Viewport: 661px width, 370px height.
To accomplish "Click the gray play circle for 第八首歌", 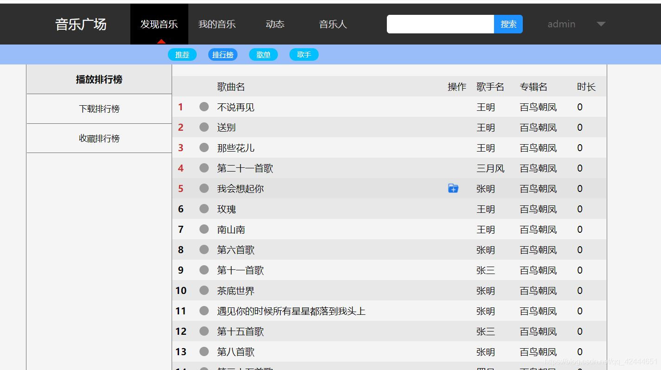I will click(x=204, y=351).
